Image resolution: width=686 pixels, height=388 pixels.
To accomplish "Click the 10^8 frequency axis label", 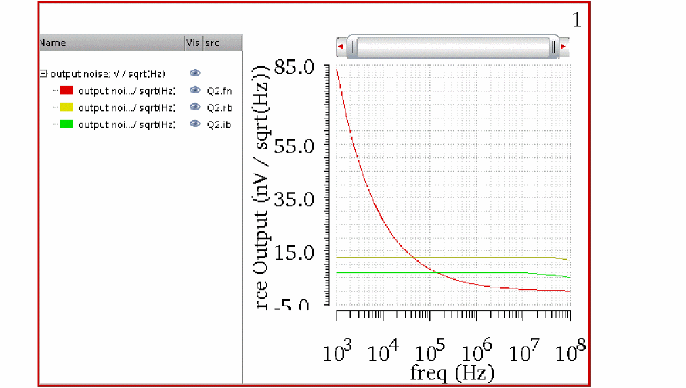I will tap(570, 351).
